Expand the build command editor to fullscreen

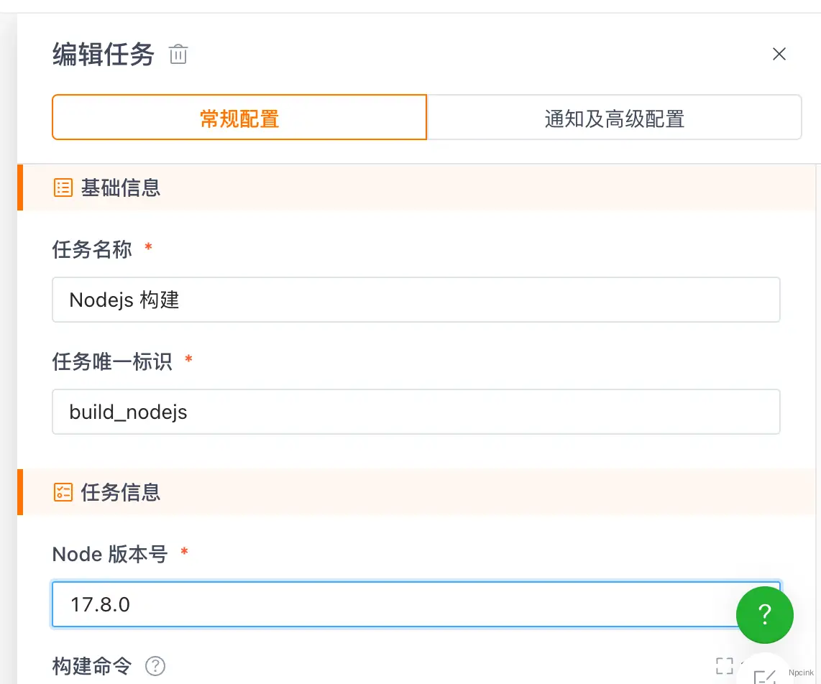[x=725, y=666]
